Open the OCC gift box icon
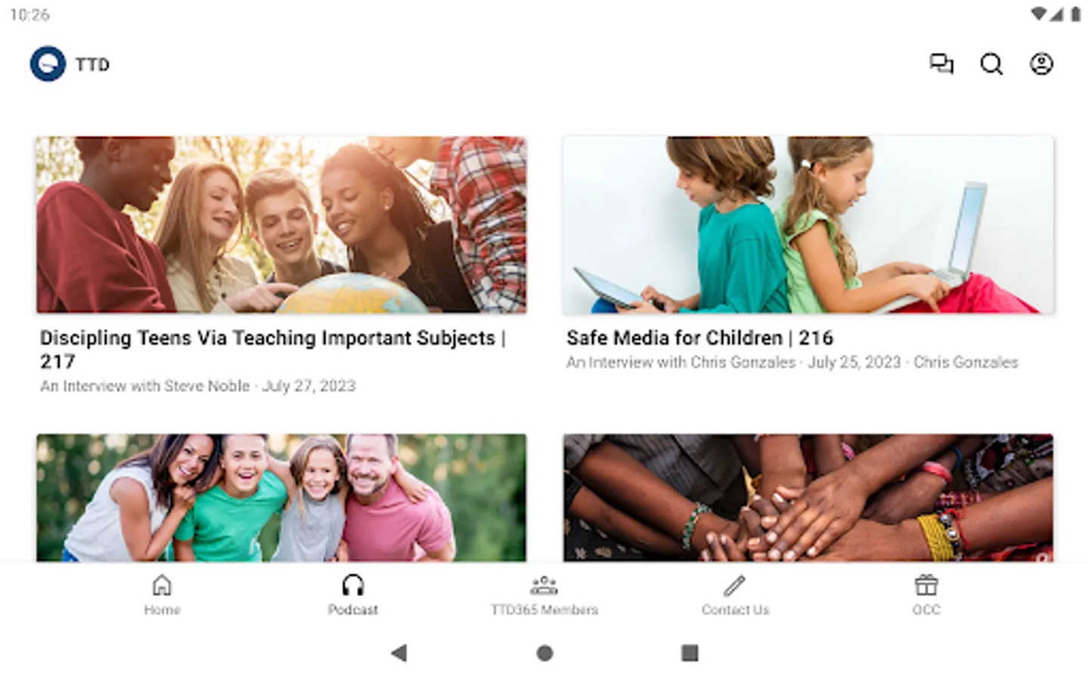Screen dimensions: 1089x680 pos(926,585)
